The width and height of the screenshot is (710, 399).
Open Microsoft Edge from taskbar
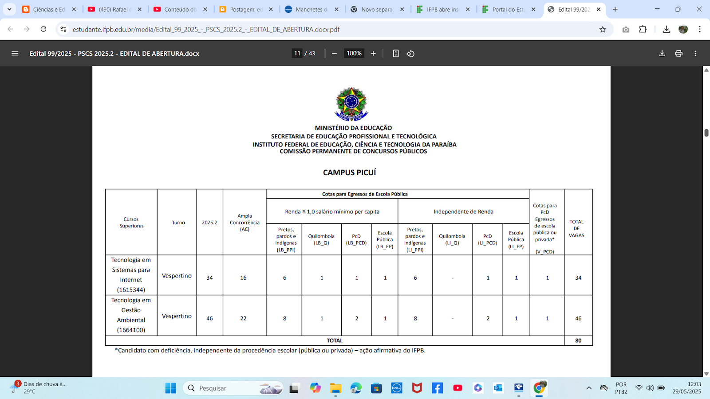pyautogui.click(x=356, y=388)
